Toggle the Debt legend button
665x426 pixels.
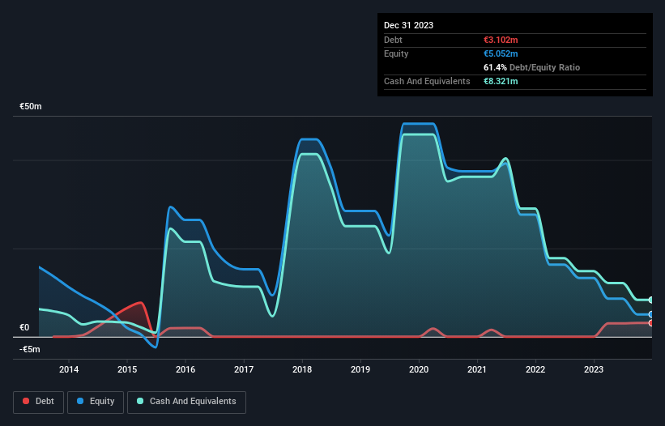tap(38, 402)
